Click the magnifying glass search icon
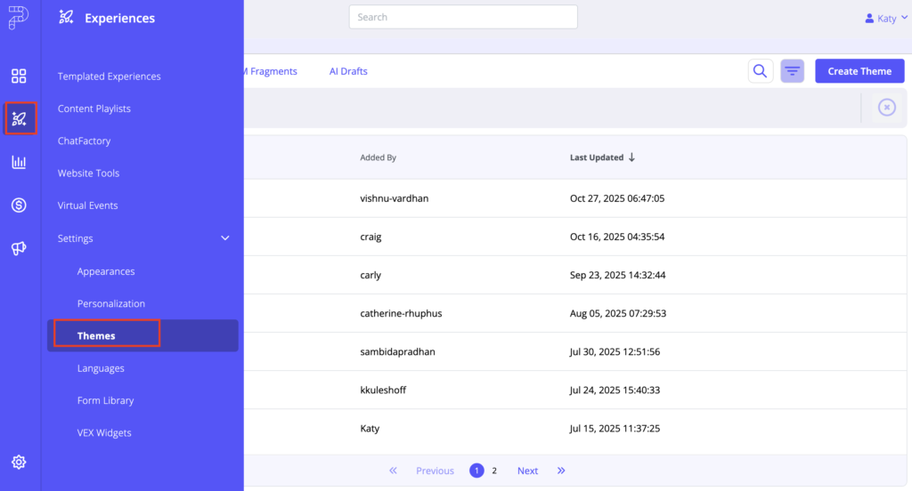This screenshot has height=491, width=912. (x=761, y=71)
